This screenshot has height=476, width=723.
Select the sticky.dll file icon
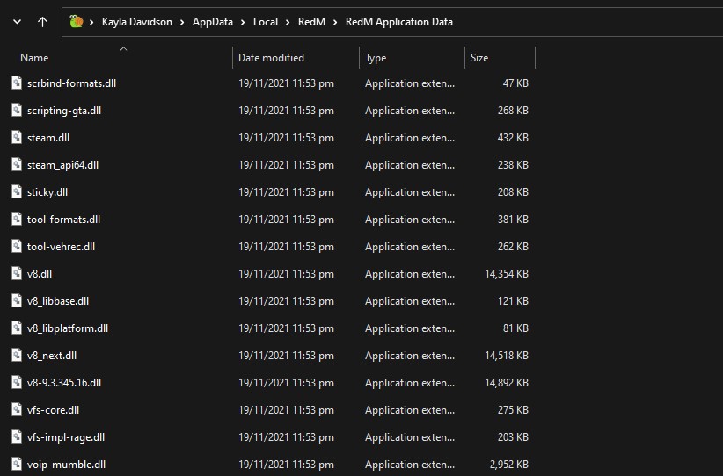[17, 191]
